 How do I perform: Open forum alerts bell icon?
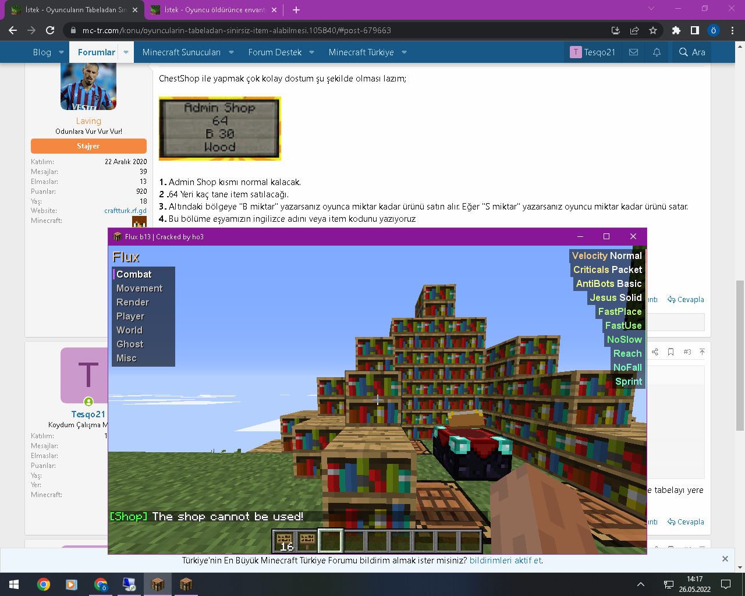click(x=657, y=52)
